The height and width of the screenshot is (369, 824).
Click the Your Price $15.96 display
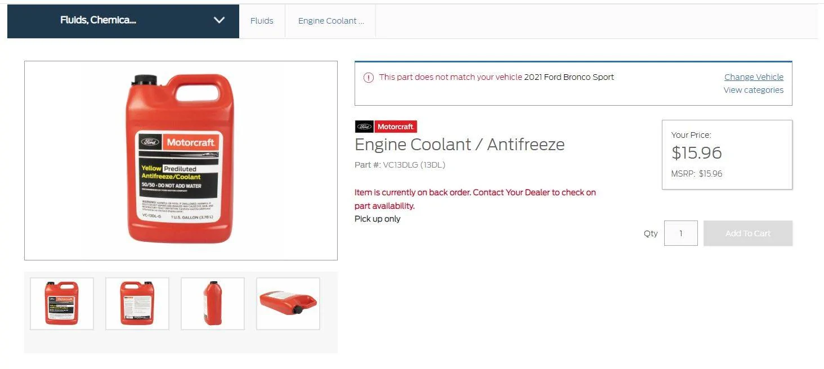tap(696, 152)
